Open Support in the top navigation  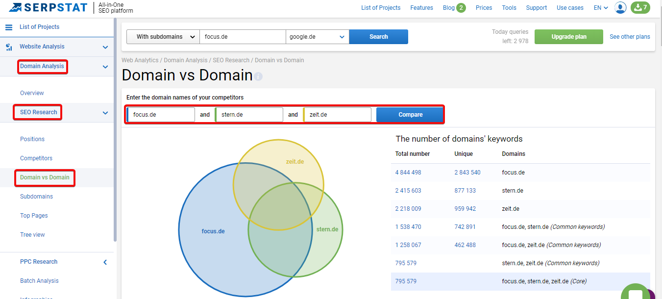[537, 8]
